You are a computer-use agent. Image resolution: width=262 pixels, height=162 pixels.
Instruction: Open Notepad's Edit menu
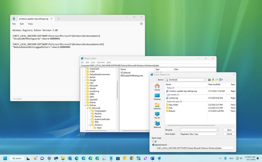click(22, 23)
